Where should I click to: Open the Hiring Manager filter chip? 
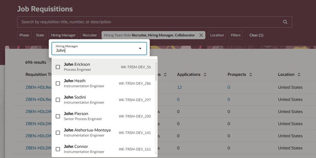63,35
